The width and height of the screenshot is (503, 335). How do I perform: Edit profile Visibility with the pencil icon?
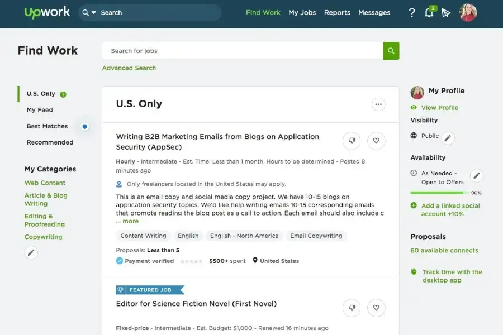tap(448, 138)
